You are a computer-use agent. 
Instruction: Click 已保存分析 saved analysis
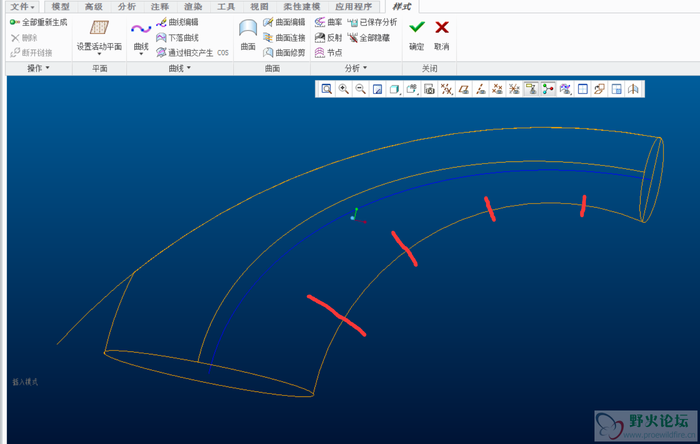coord(372,22)
